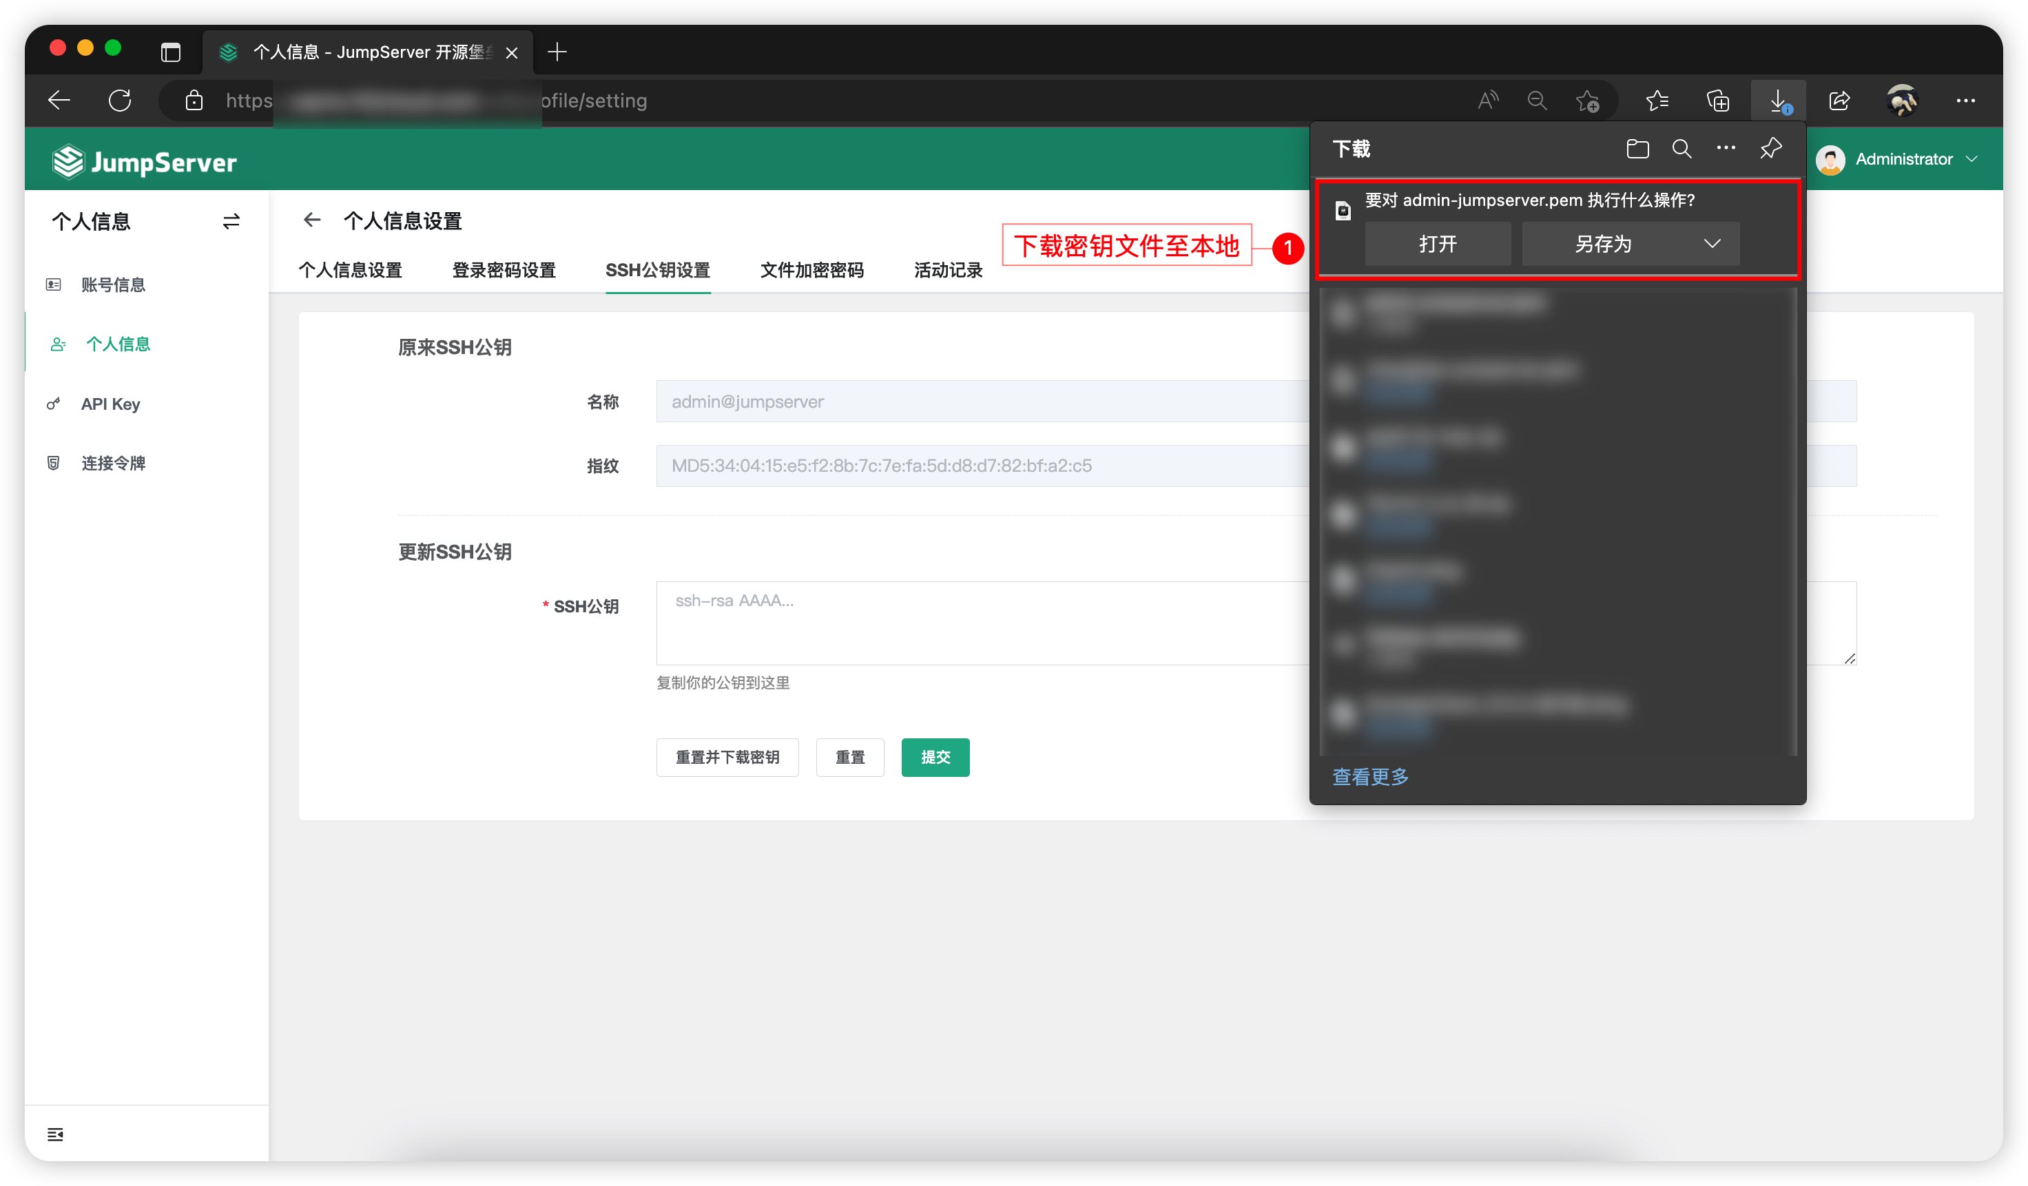Screen dimensions: 2028x1186
Task: Open the downloads folder icon
Action: click(1637, 148)
